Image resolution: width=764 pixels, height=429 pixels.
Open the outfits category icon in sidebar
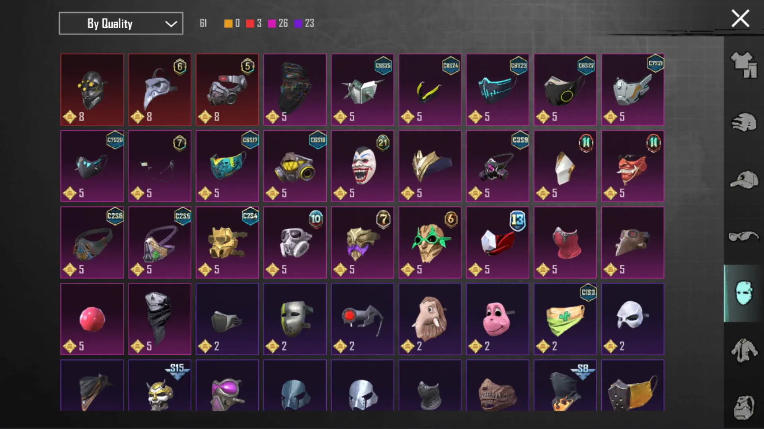(x=743, y=65)
